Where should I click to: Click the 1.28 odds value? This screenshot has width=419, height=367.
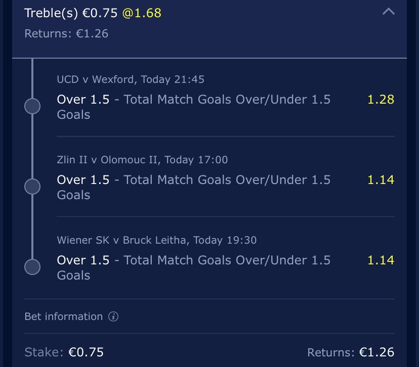(x=381, y=100)
